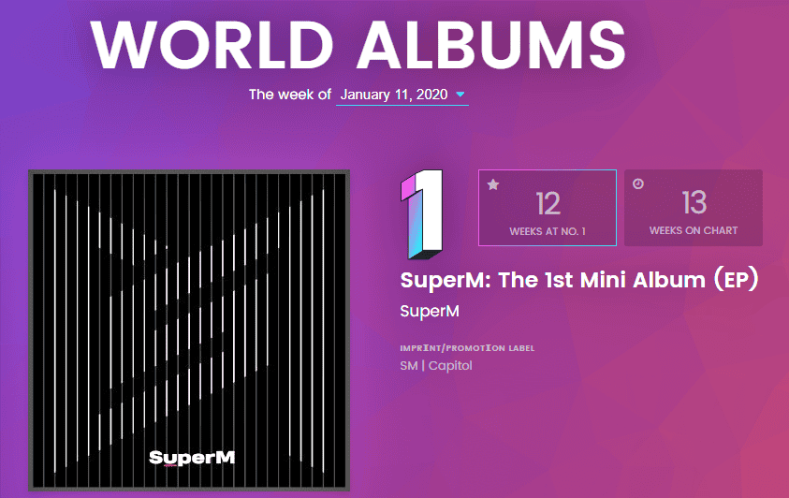The width and height of the screenshot is (789, 498).
Task: Click "The week of" text
Action: pos(290,95)
